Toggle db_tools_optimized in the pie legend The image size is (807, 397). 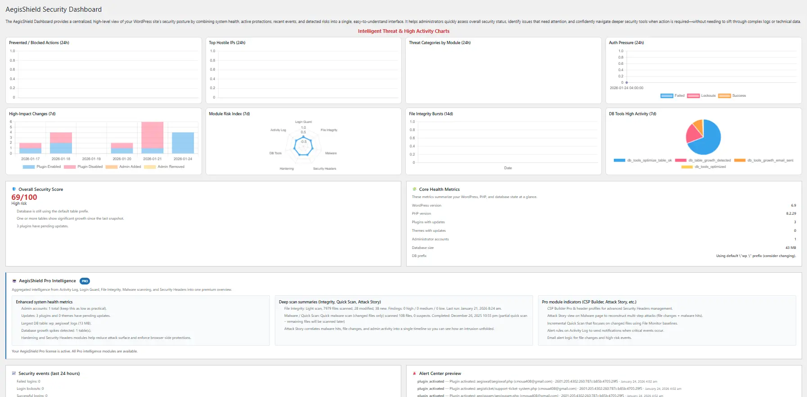pyautogui.click(x=704, y=167)
